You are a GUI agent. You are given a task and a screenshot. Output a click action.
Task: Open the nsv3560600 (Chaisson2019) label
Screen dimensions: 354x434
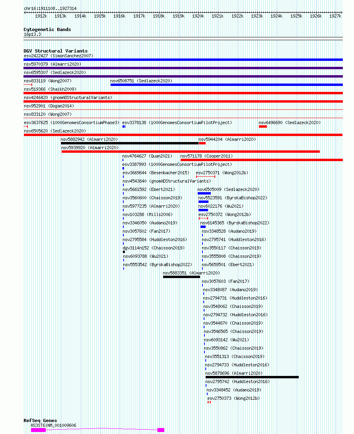tap(152, 198)
